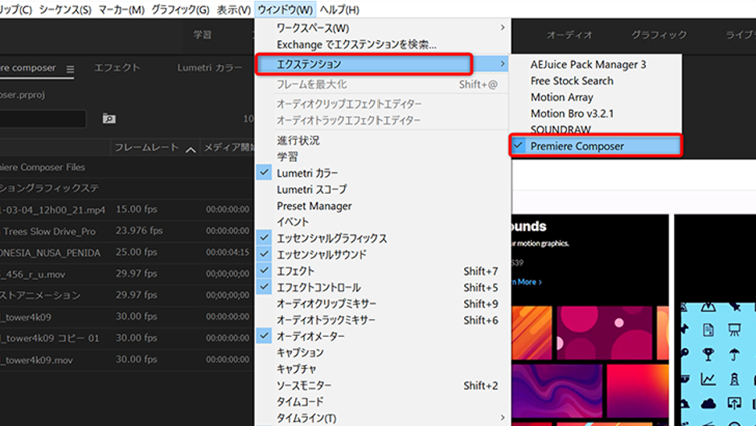Open the 表示 menu
Viewport: 756px width, 426px height.
point(234,9)
